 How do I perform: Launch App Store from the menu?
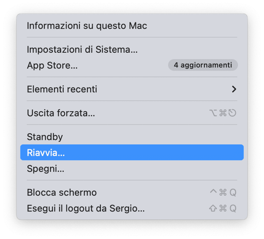[52, 65]
